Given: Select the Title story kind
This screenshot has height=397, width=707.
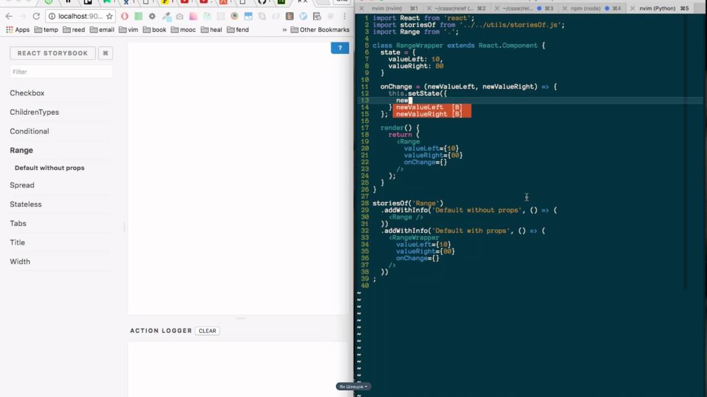Looking at the screenshot, I should [x=17, y=243].
